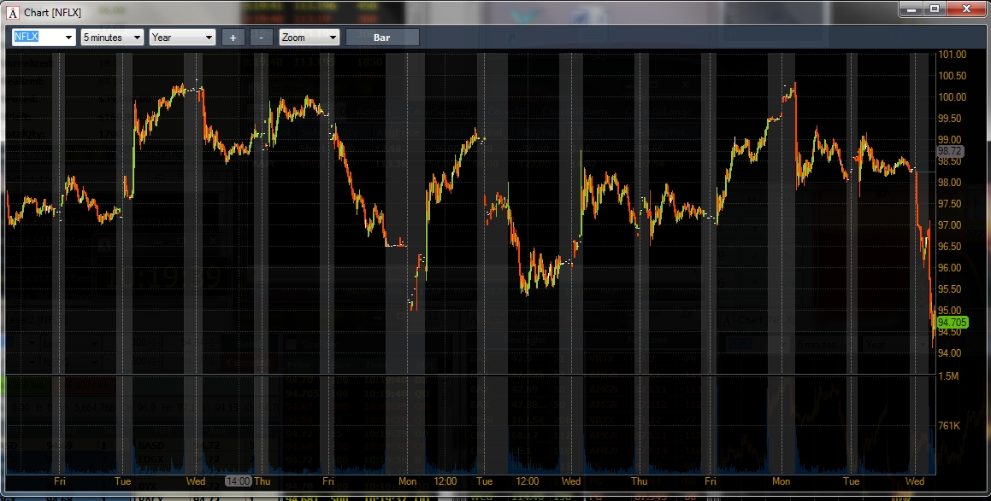Open the NFLX symbol dropdown arrow
The width and height of the screenshot is (991, 501).
[x=68, y=38]
